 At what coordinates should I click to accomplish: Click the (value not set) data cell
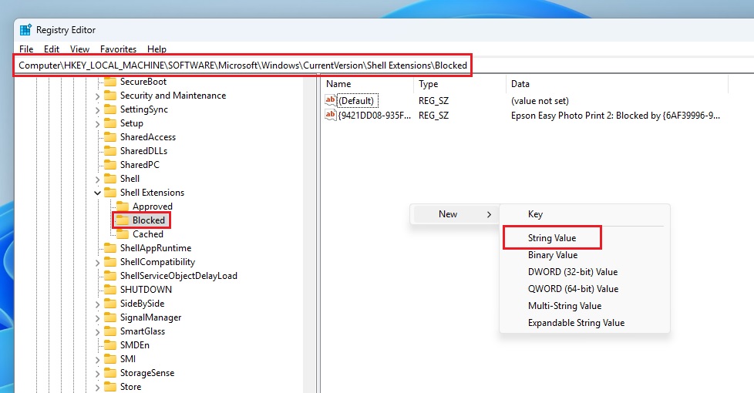(540, 101)
